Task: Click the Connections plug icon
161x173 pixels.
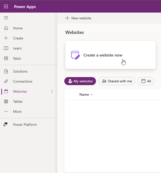Action: (x=6, y=81)
